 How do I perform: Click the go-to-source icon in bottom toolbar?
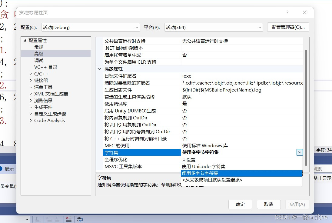click(x=38, y=219)
